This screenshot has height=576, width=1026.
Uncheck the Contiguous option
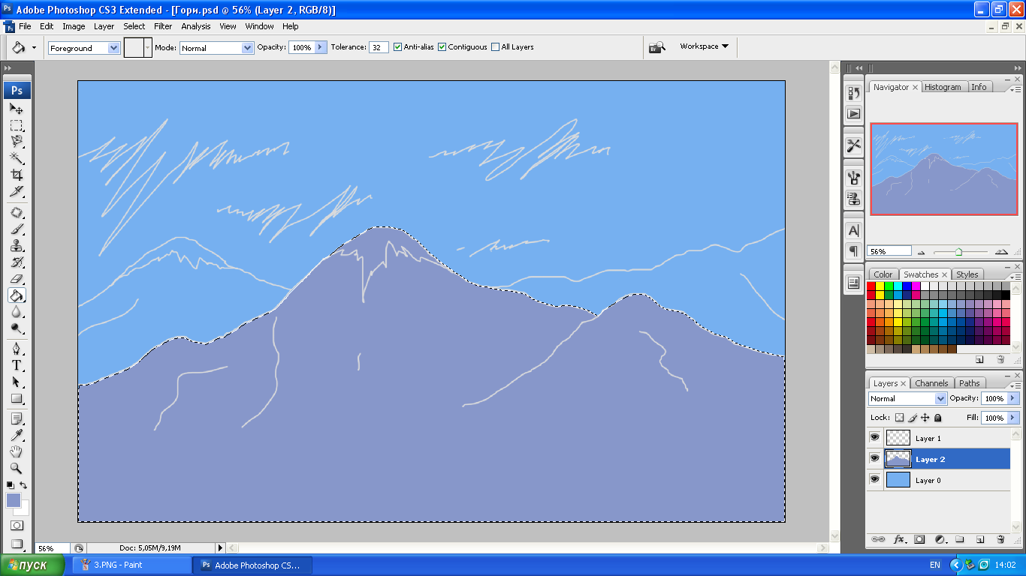(x=442, y=46)
